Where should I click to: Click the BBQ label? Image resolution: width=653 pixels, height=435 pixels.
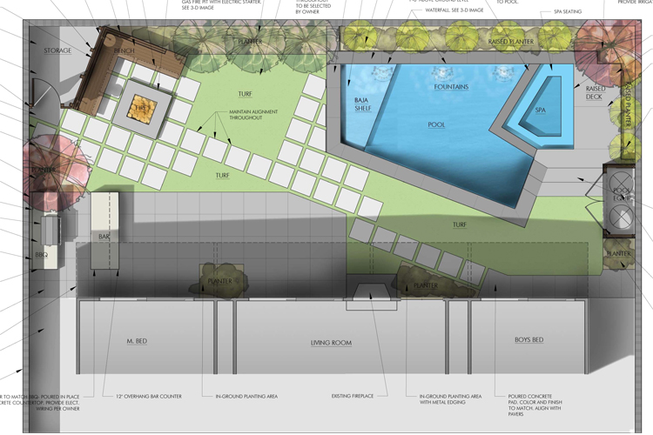click(41, 254)
